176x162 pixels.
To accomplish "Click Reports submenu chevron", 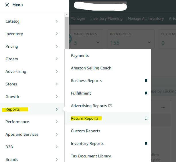I will pyautogui.click(x=57, y=109).
